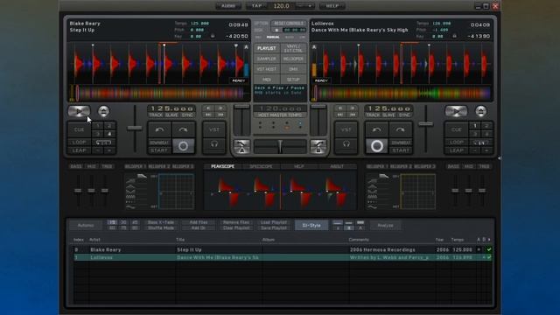
Task: Toggle Deck B SLAVE mode
Action: (388, 115)
